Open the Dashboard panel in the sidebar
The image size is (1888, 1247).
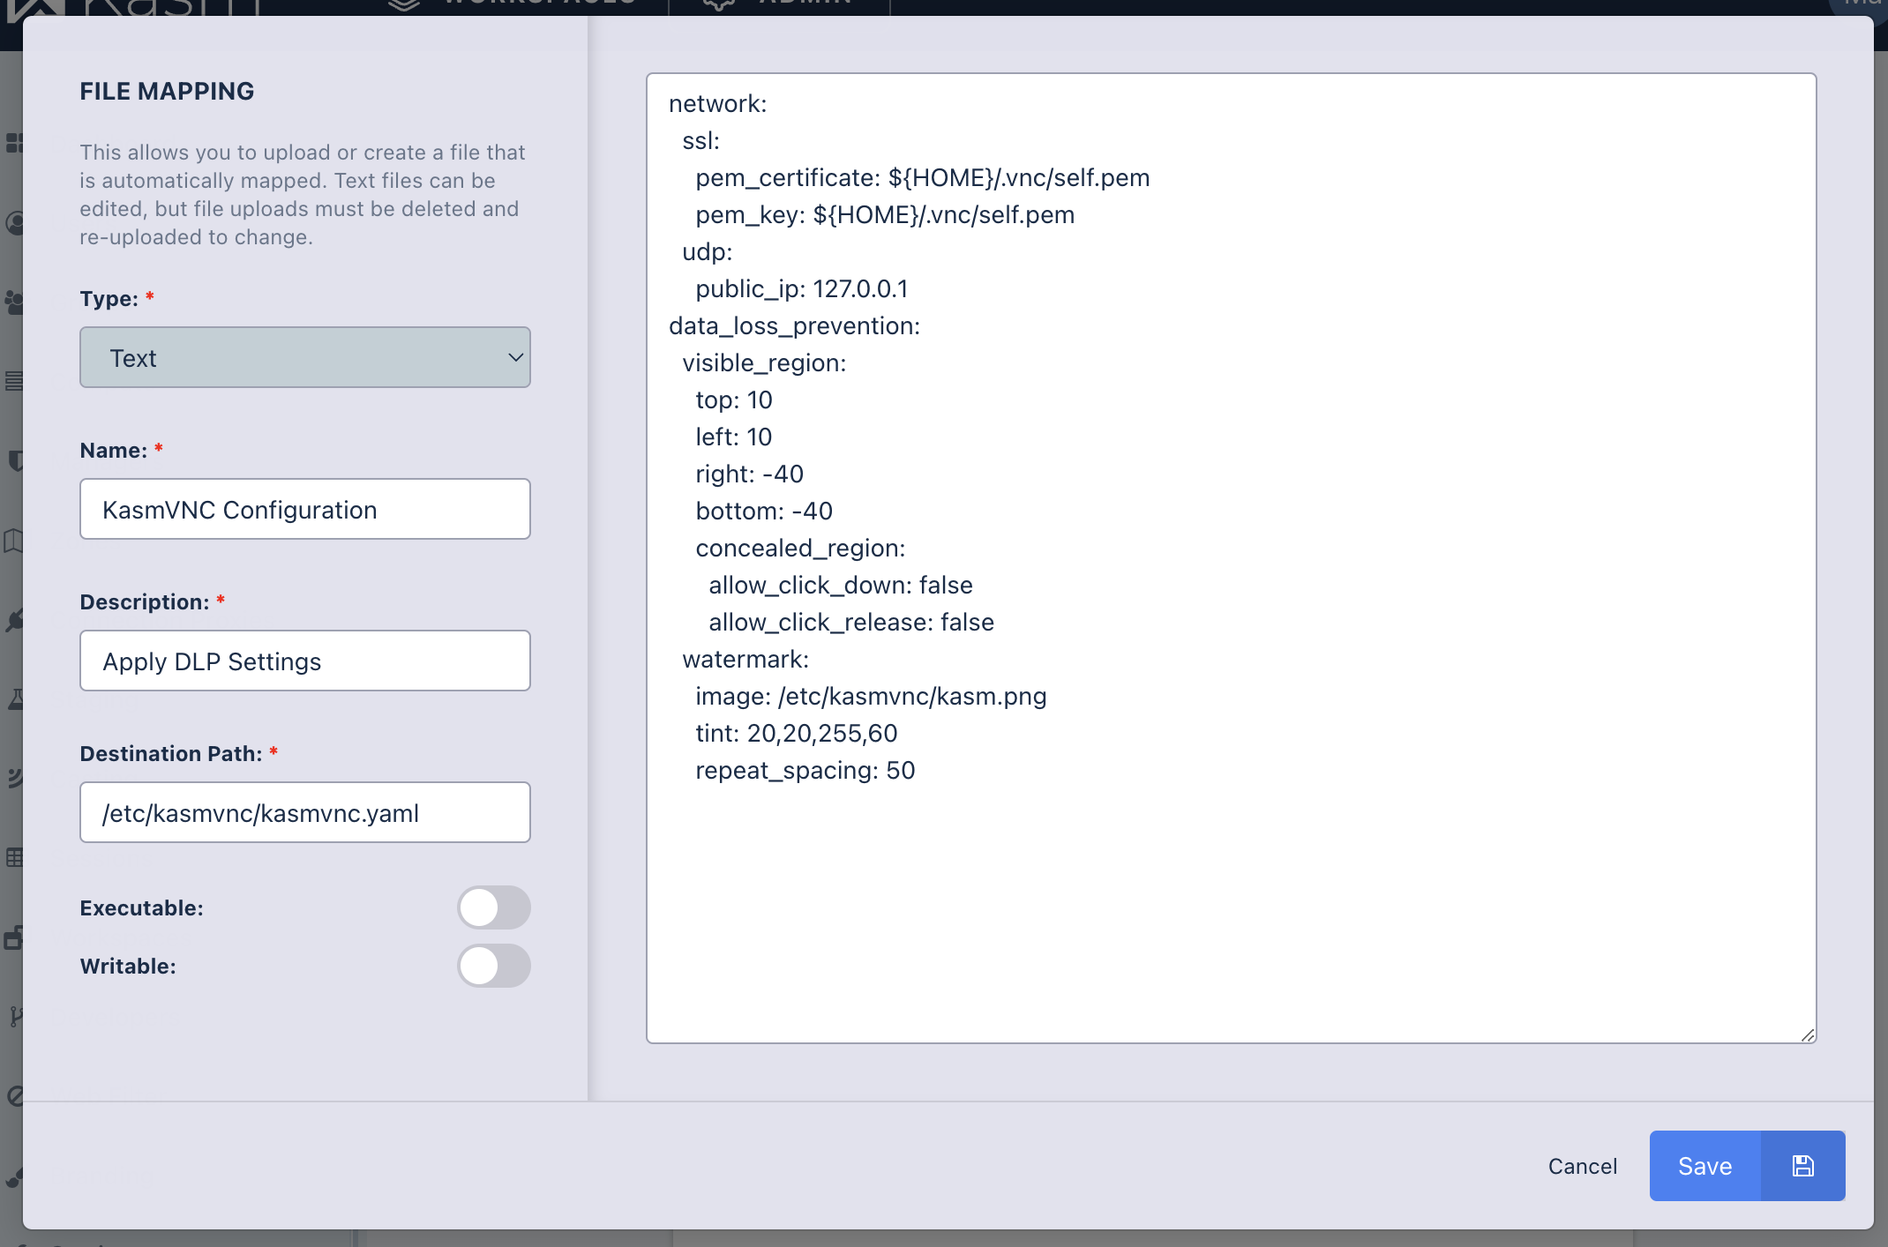click(x=14, y=143)
